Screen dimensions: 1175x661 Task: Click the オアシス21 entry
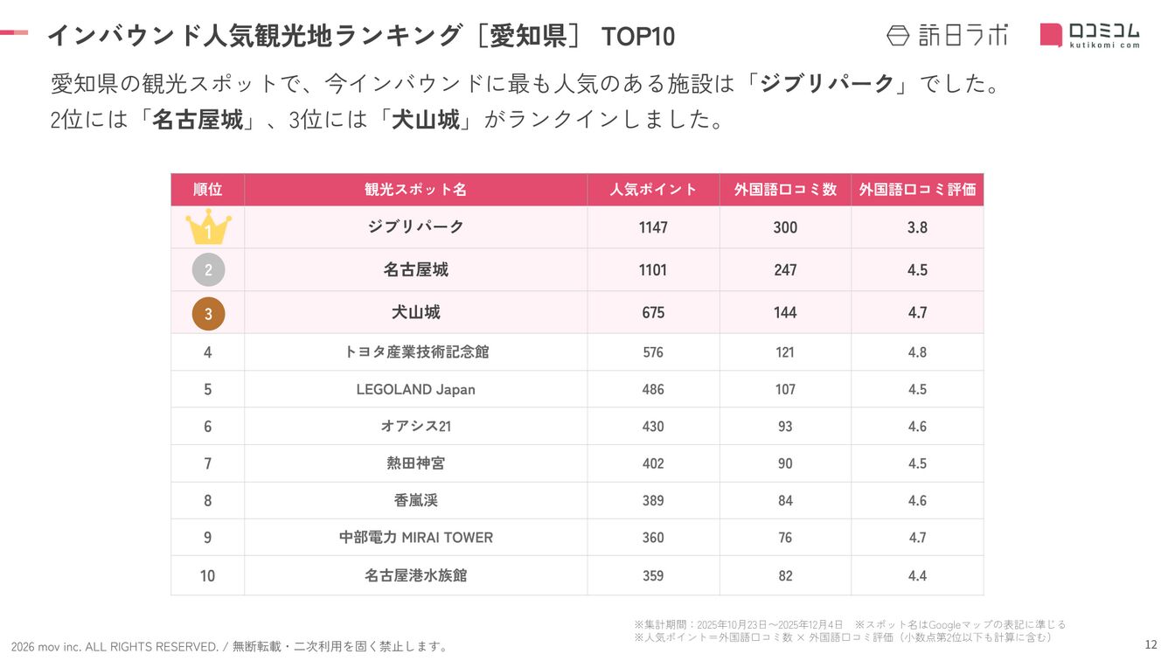[416, 427]
